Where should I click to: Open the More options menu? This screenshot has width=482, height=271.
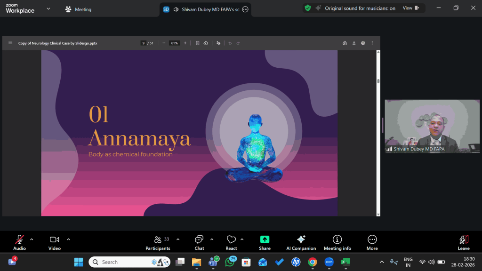tap(372, 242)
